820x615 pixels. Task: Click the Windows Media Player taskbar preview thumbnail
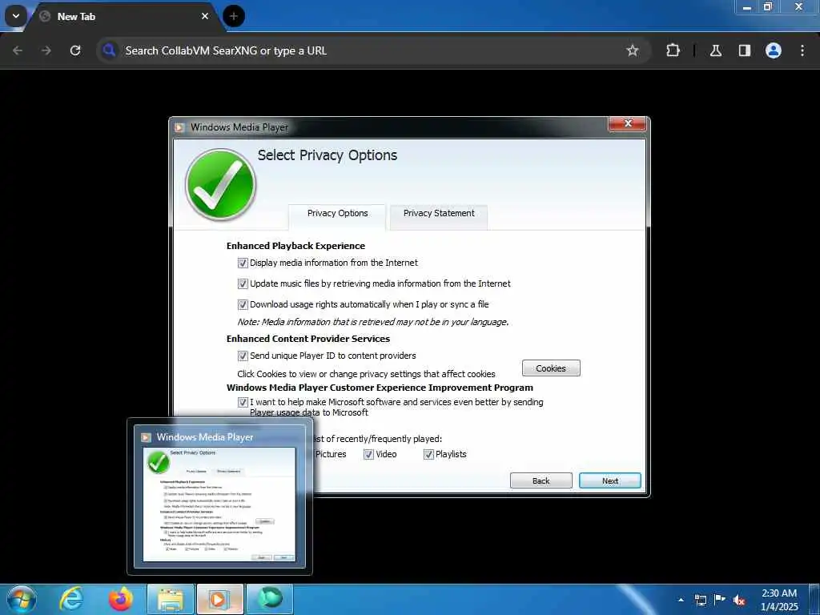click(x=219, y=496)
